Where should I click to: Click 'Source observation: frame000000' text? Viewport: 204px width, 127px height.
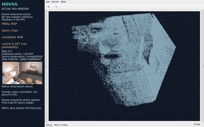(22, 57)
